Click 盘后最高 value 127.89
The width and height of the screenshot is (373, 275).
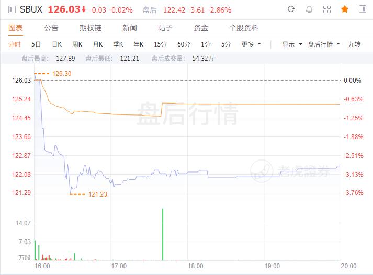(65, 58)
